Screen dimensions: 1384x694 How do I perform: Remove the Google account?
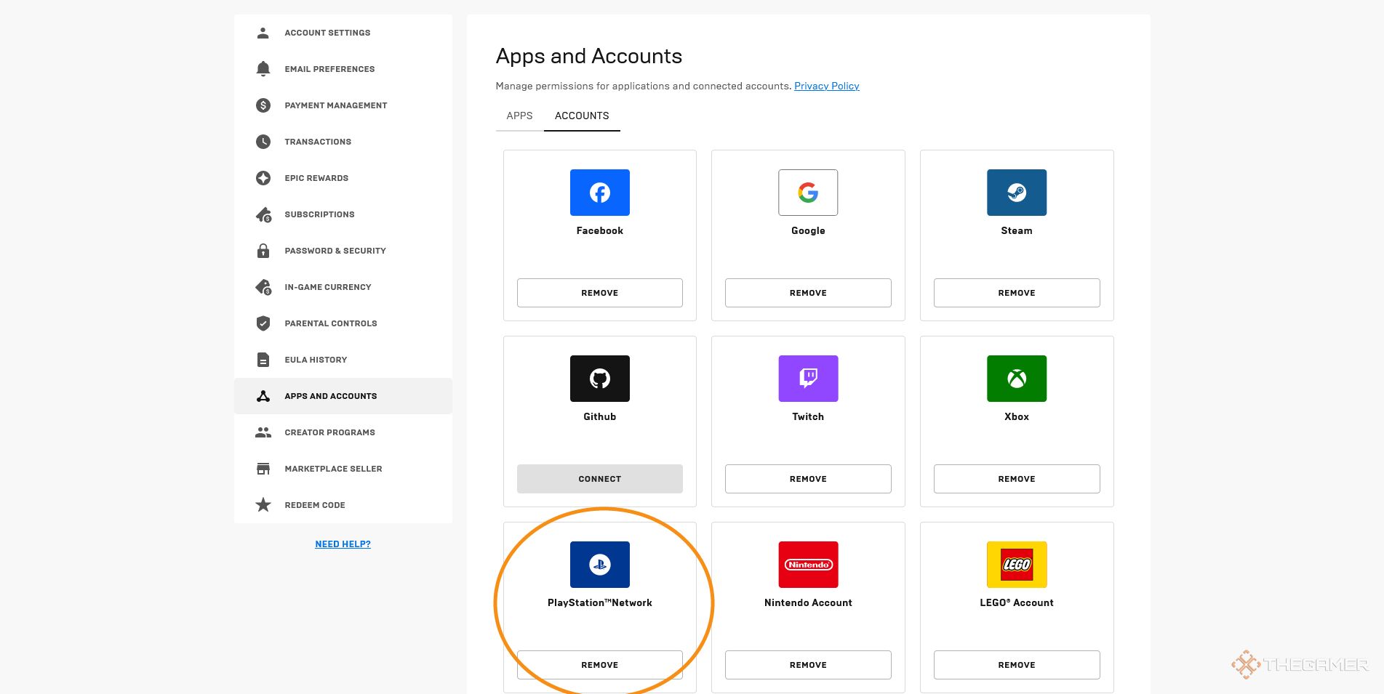[x=808, y=293]
